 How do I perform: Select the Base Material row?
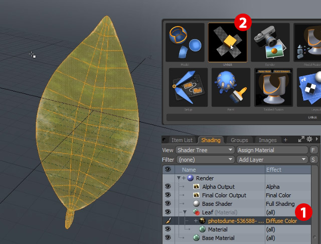coord(237,238)
